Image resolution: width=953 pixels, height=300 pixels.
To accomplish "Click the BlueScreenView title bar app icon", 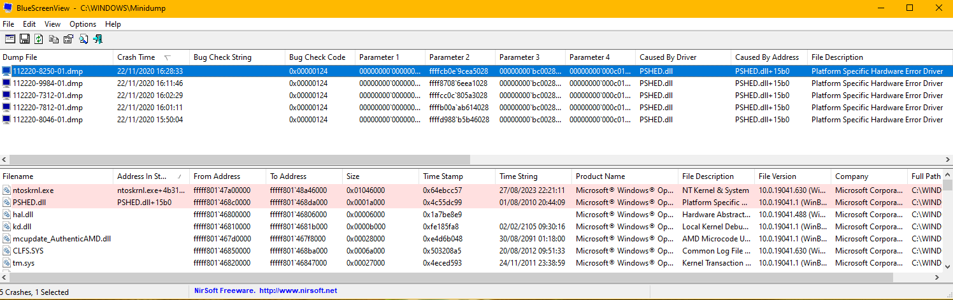I will pos(9,8).
